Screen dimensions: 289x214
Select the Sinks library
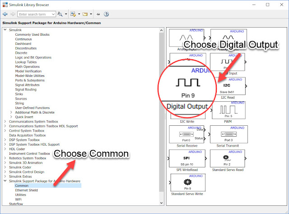19,94
